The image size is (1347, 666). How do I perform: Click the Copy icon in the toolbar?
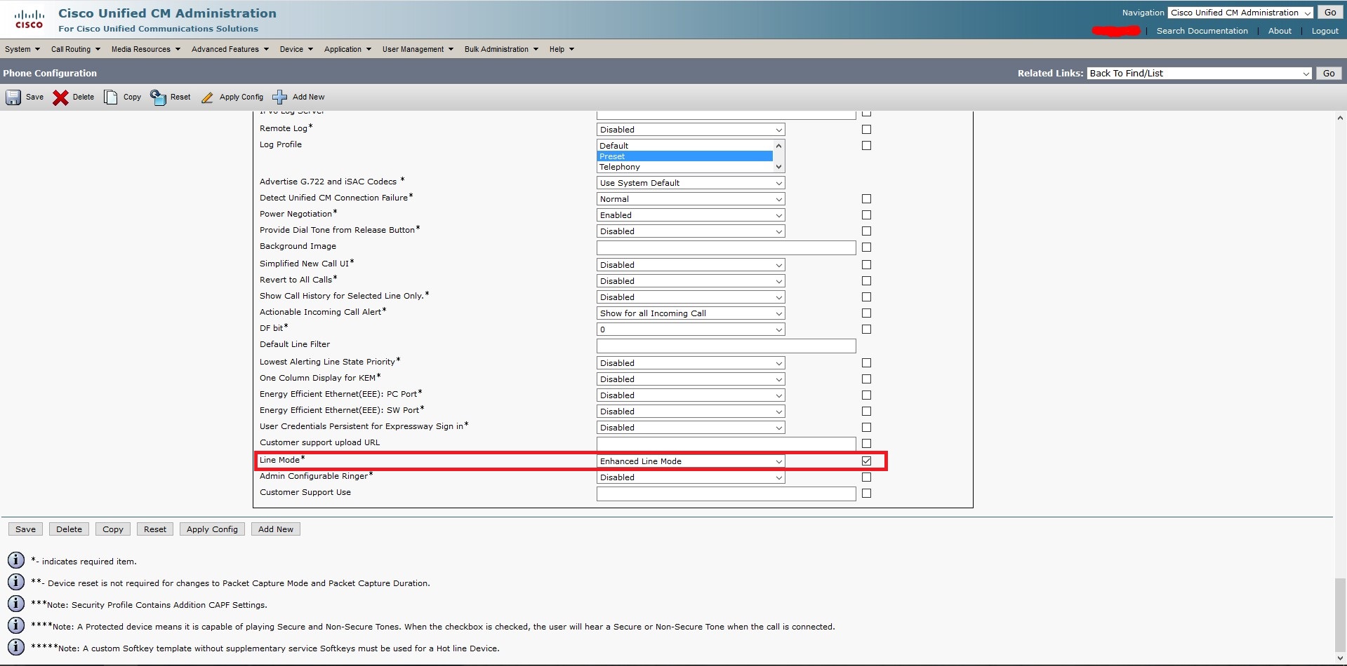[110, 97]
